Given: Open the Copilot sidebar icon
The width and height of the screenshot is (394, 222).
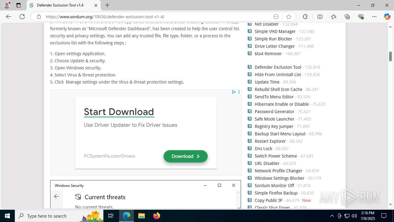Looking at the screenshot, I should pos(387,17).
